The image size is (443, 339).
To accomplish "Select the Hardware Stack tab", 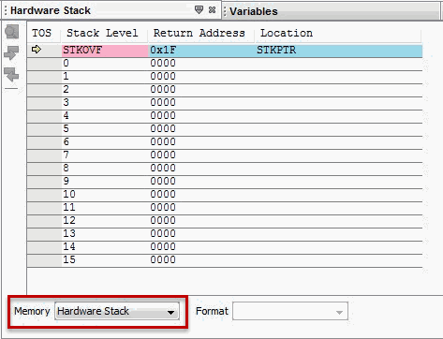I will click(111, 10).
